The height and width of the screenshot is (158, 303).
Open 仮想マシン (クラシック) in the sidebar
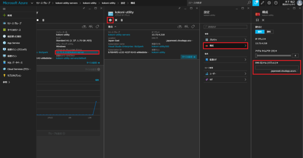[x=15, y=49]
